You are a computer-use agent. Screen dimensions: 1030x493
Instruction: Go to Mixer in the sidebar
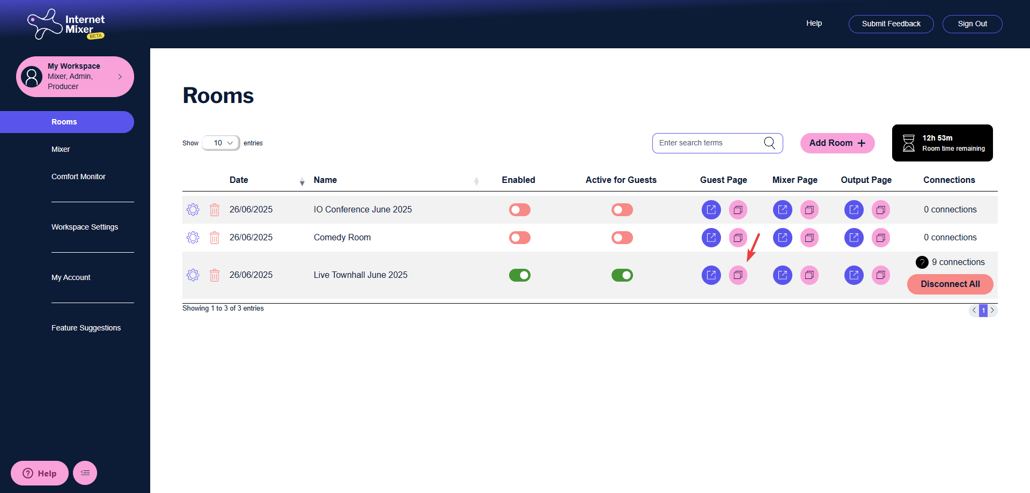[61, 149]
